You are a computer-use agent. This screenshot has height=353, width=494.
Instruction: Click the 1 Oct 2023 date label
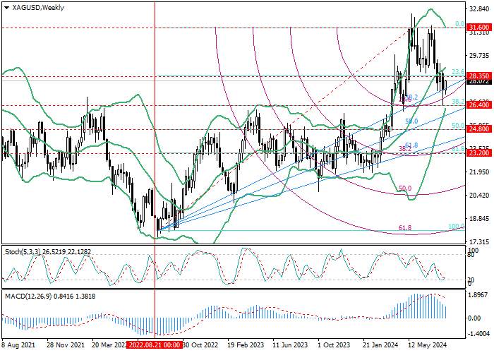point(334,345)
